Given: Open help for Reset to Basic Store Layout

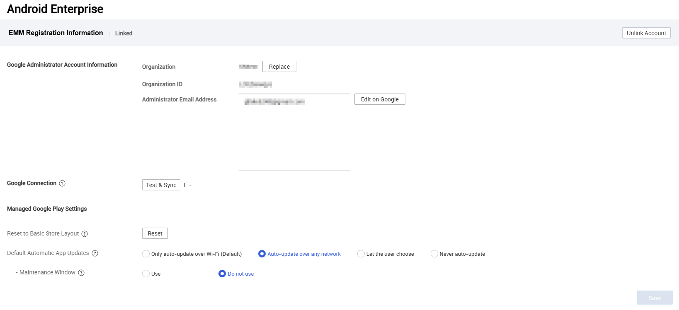Looking at the screenshot, I should pyautogui.click(x=85, y=234).
